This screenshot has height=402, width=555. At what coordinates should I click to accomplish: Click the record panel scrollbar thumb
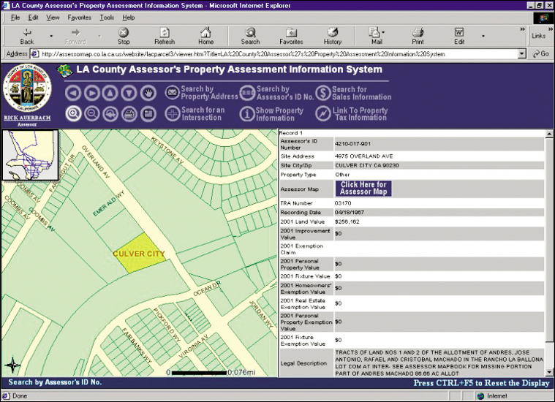point(549,240)
